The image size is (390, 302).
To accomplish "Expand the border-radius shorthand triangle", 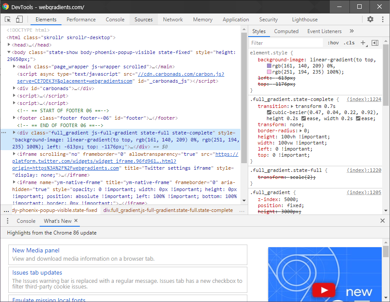I will (x=301, y=131).
